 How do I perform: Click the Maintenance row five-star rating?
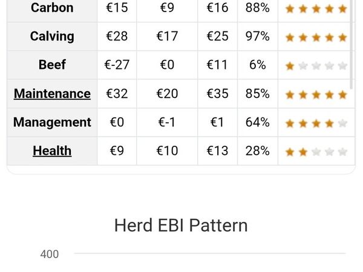316,94
